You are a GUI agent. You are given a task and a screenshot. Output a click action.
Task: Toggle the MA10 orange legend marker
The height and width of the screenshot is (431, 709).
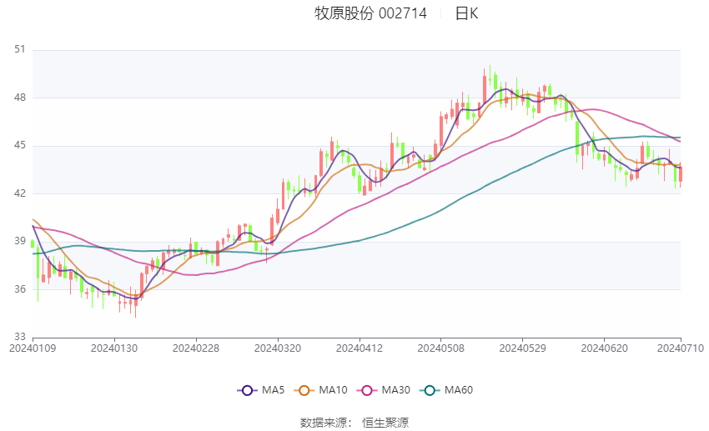pos(304,390)
